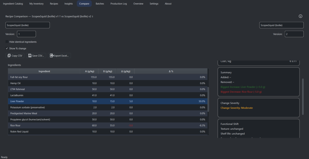Select the Insights tab

68,4
